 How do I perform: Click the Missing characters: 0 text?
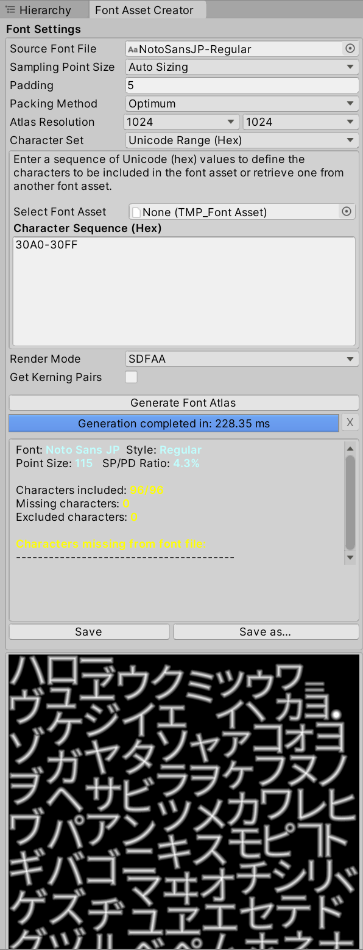click(x=72, y=504)
